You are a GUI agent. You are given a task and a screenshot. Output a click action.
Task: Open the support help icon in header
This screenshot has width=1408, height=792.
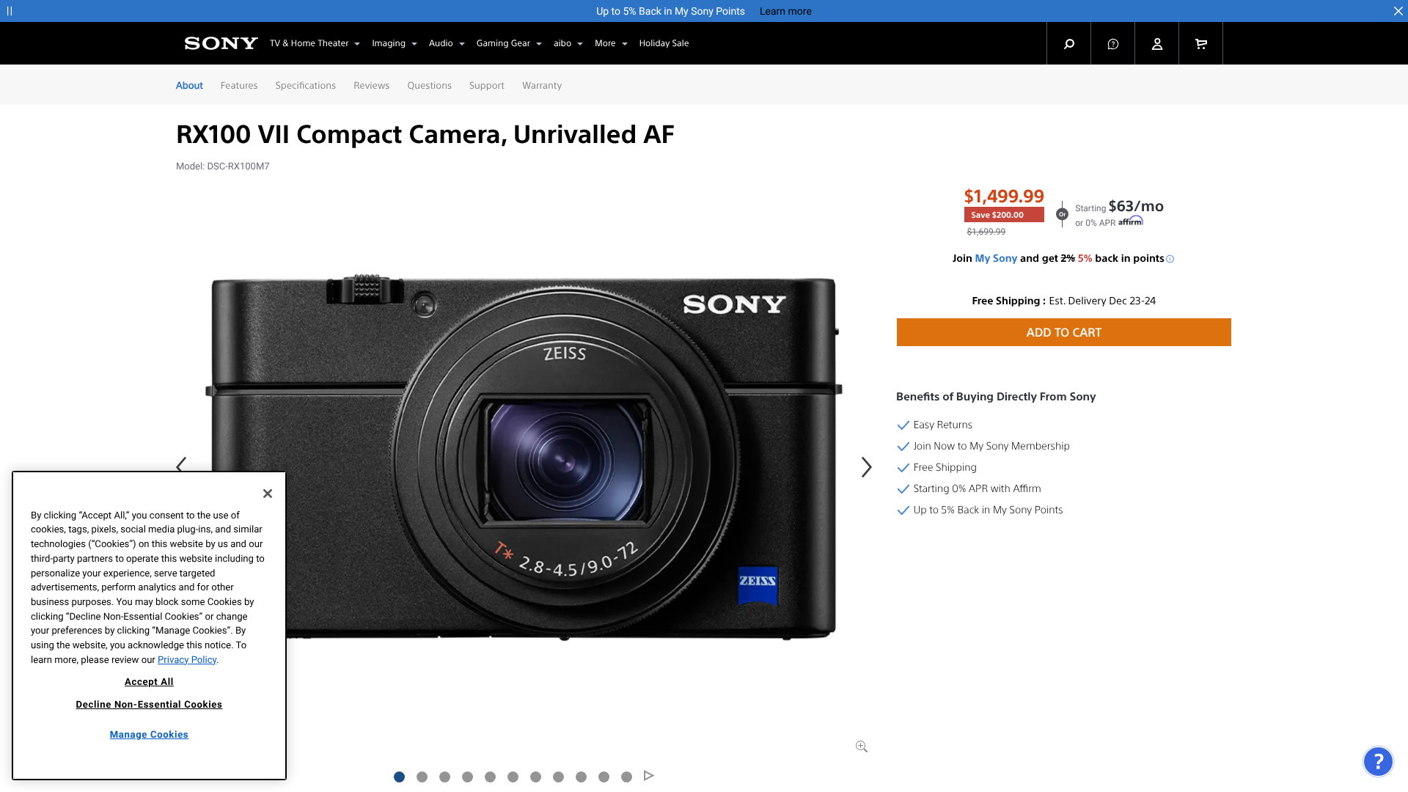(x=1112, y=43)
